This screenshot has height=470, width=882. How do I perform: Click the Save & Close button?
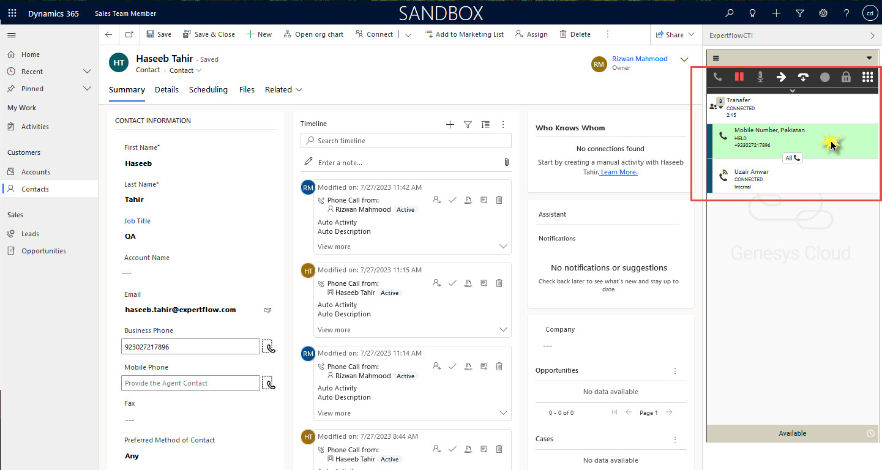coord(208,34)
